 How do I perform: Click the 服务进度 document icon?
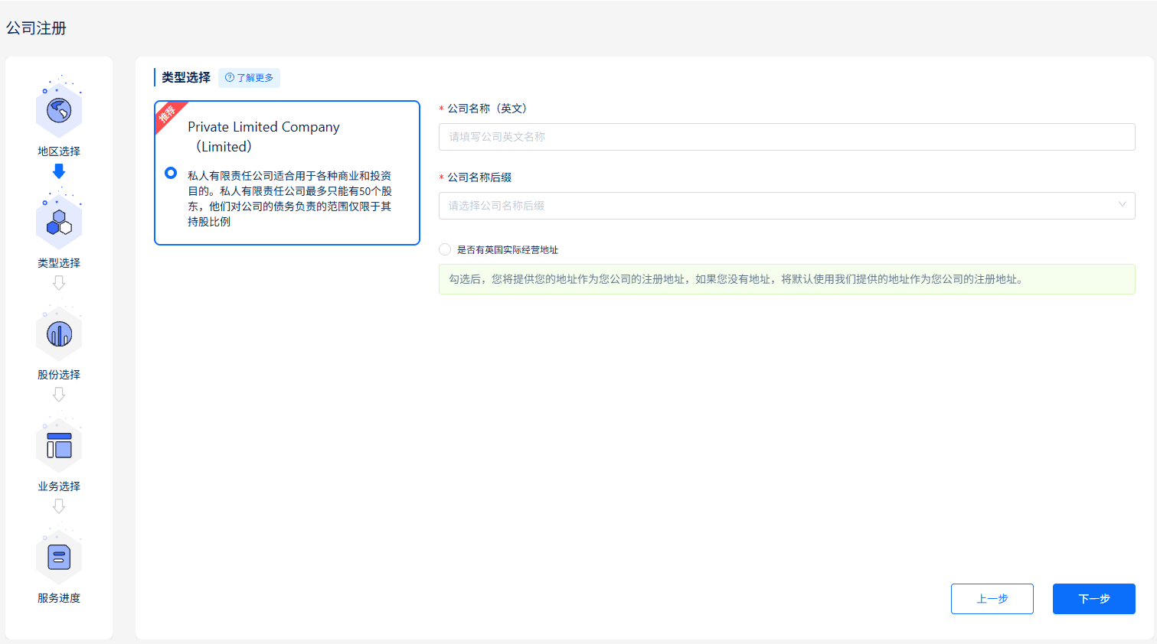(59, 556)
